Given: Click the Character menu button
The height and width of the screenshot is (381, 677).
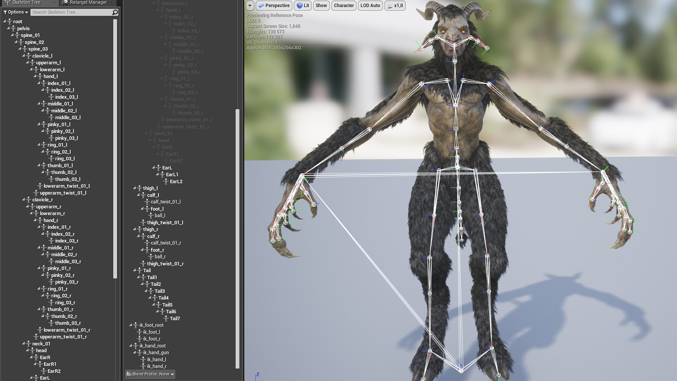Looking at the screenshot, I should coord(343,6).
